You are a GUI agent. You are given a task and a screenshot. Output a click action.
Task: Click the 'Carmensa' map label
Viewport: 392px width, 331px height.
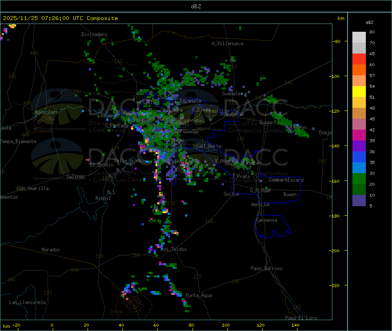click(x=267, y=220)
